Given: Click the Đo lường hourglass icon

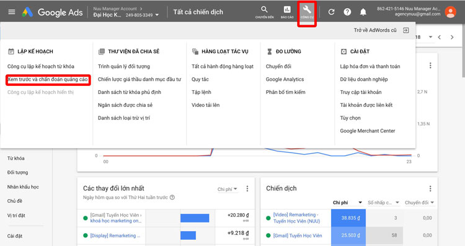Looking at the screenshot, I should [x=269, y=51].
